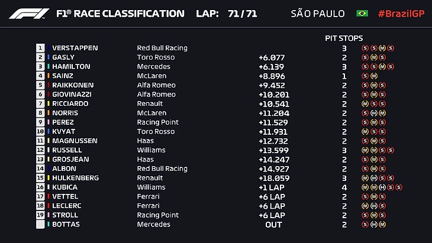Viewport: 432px width, 243px height.
Task: Select the Hamilton driver row name
Action: click(71, 66)
